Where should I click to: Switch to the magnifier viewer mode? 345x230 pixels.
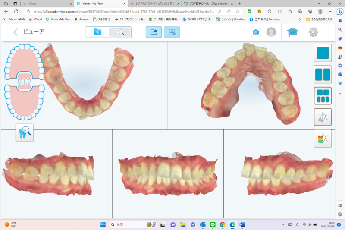(120, 32)
